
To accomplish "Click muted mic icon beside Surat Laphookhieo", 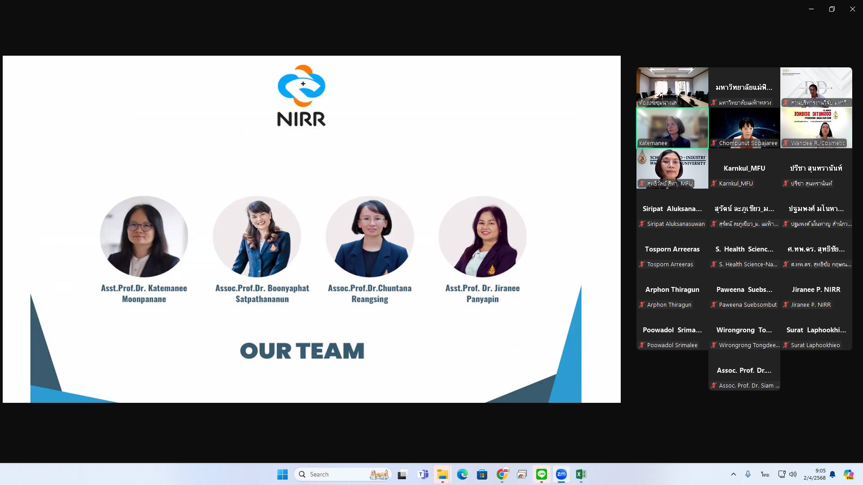I will point(786,345).
